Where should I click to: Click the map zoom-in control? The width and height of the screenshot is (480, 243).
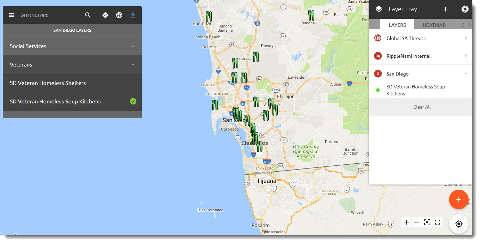[x=406, y=222]
